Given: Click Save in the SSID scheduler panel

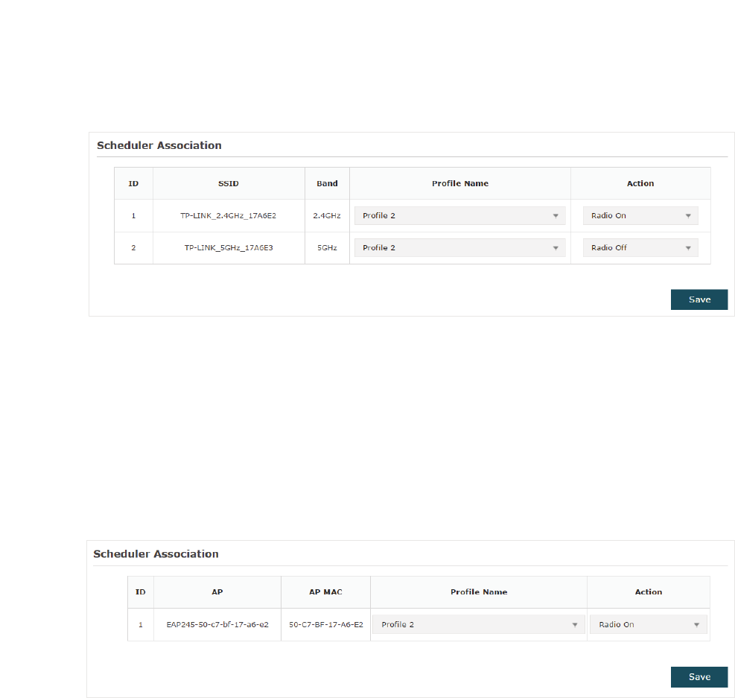Looking at the screenshot, I should (x=699, y=299).
